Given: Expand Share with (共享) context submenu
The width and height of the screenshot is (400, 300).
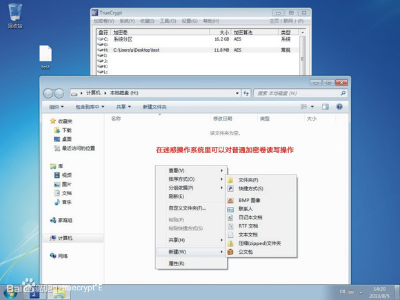Looking at the screenshot, I should [191, 240].
